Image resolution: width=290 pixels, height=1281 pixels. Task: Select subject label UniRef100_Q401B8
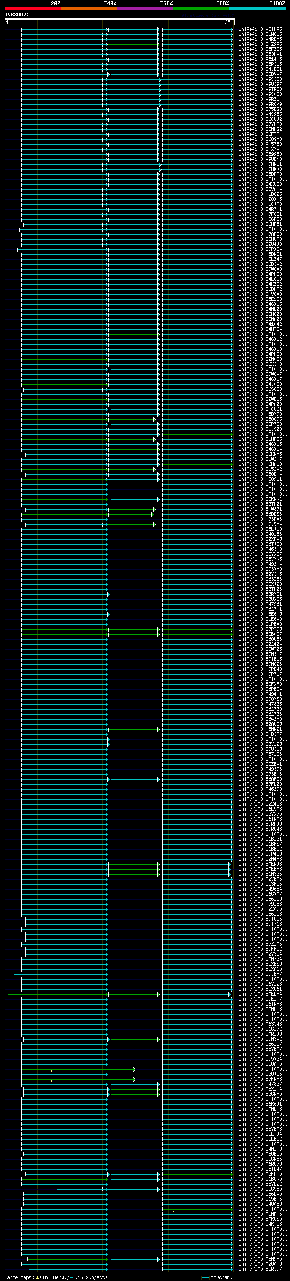tap(260, 534)
